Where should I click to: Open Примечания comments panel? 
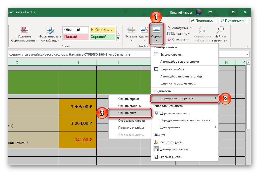pyautogui.click(x=233, y=20)
